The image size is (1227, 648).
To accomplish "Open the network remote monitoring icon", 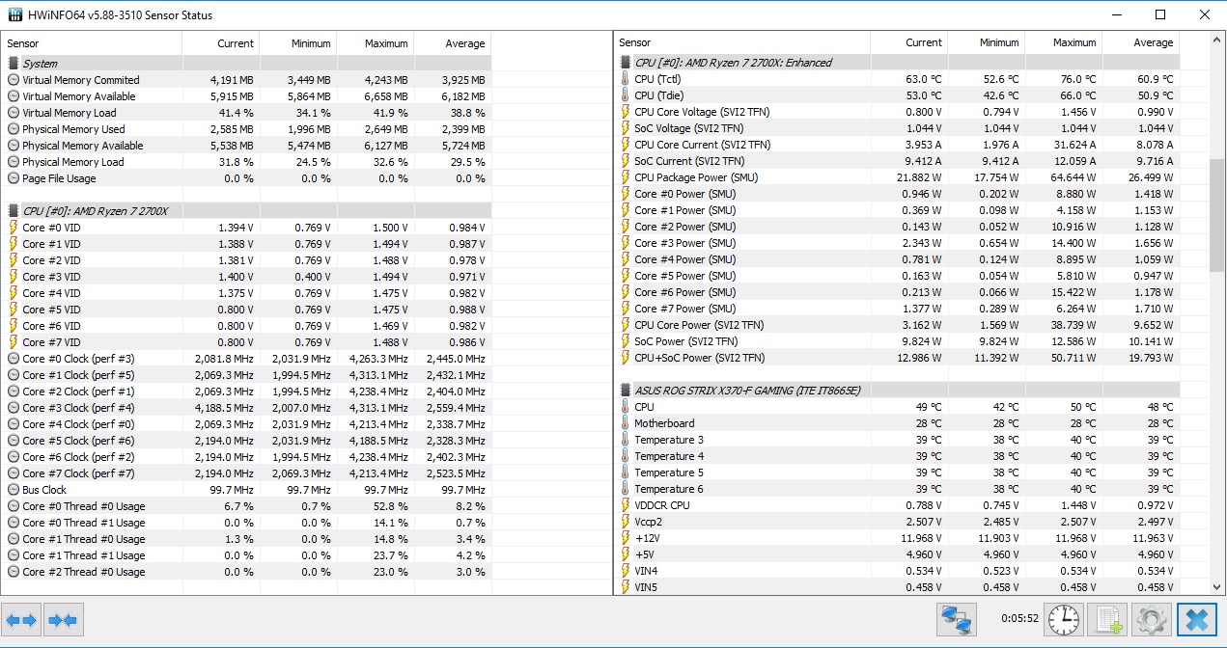I will [x=957, y=620].
